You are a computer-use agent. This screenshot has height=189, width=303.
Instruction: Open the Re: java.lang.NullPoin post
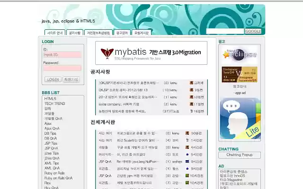coord(138,162)
